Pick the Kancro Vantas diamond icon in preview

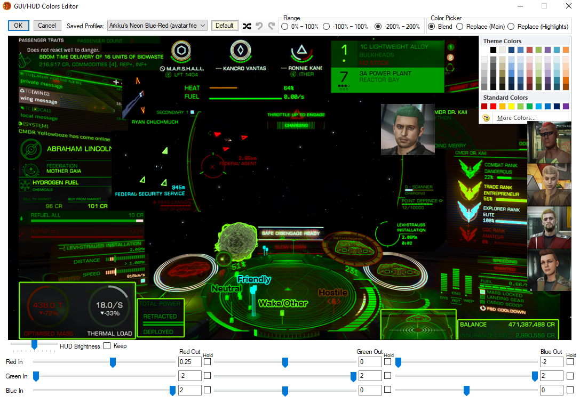coord(241,50)
